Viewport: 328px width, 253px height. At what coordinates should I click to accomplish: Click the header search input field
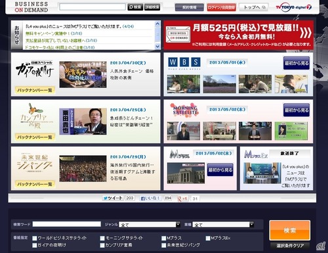92,7
